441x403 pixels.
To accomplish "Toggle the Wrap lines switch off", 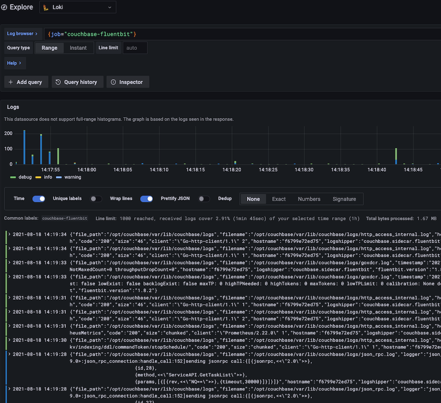I will 146,199.
